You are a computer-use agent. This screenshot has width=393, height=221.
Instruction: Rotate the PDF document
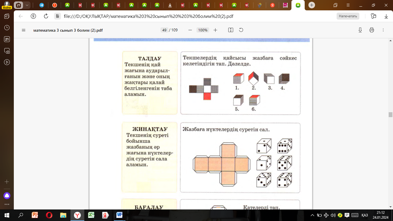pos(241,30)
